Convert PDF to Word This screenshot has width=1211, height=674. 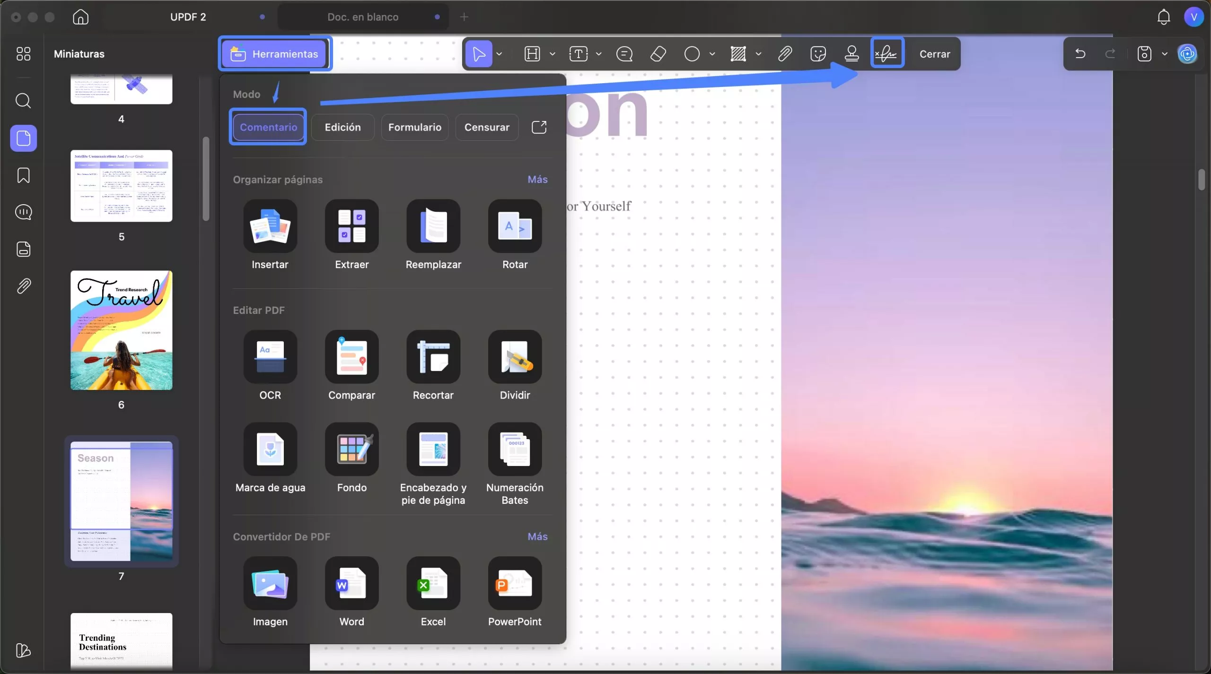click(x=351, y=592)
